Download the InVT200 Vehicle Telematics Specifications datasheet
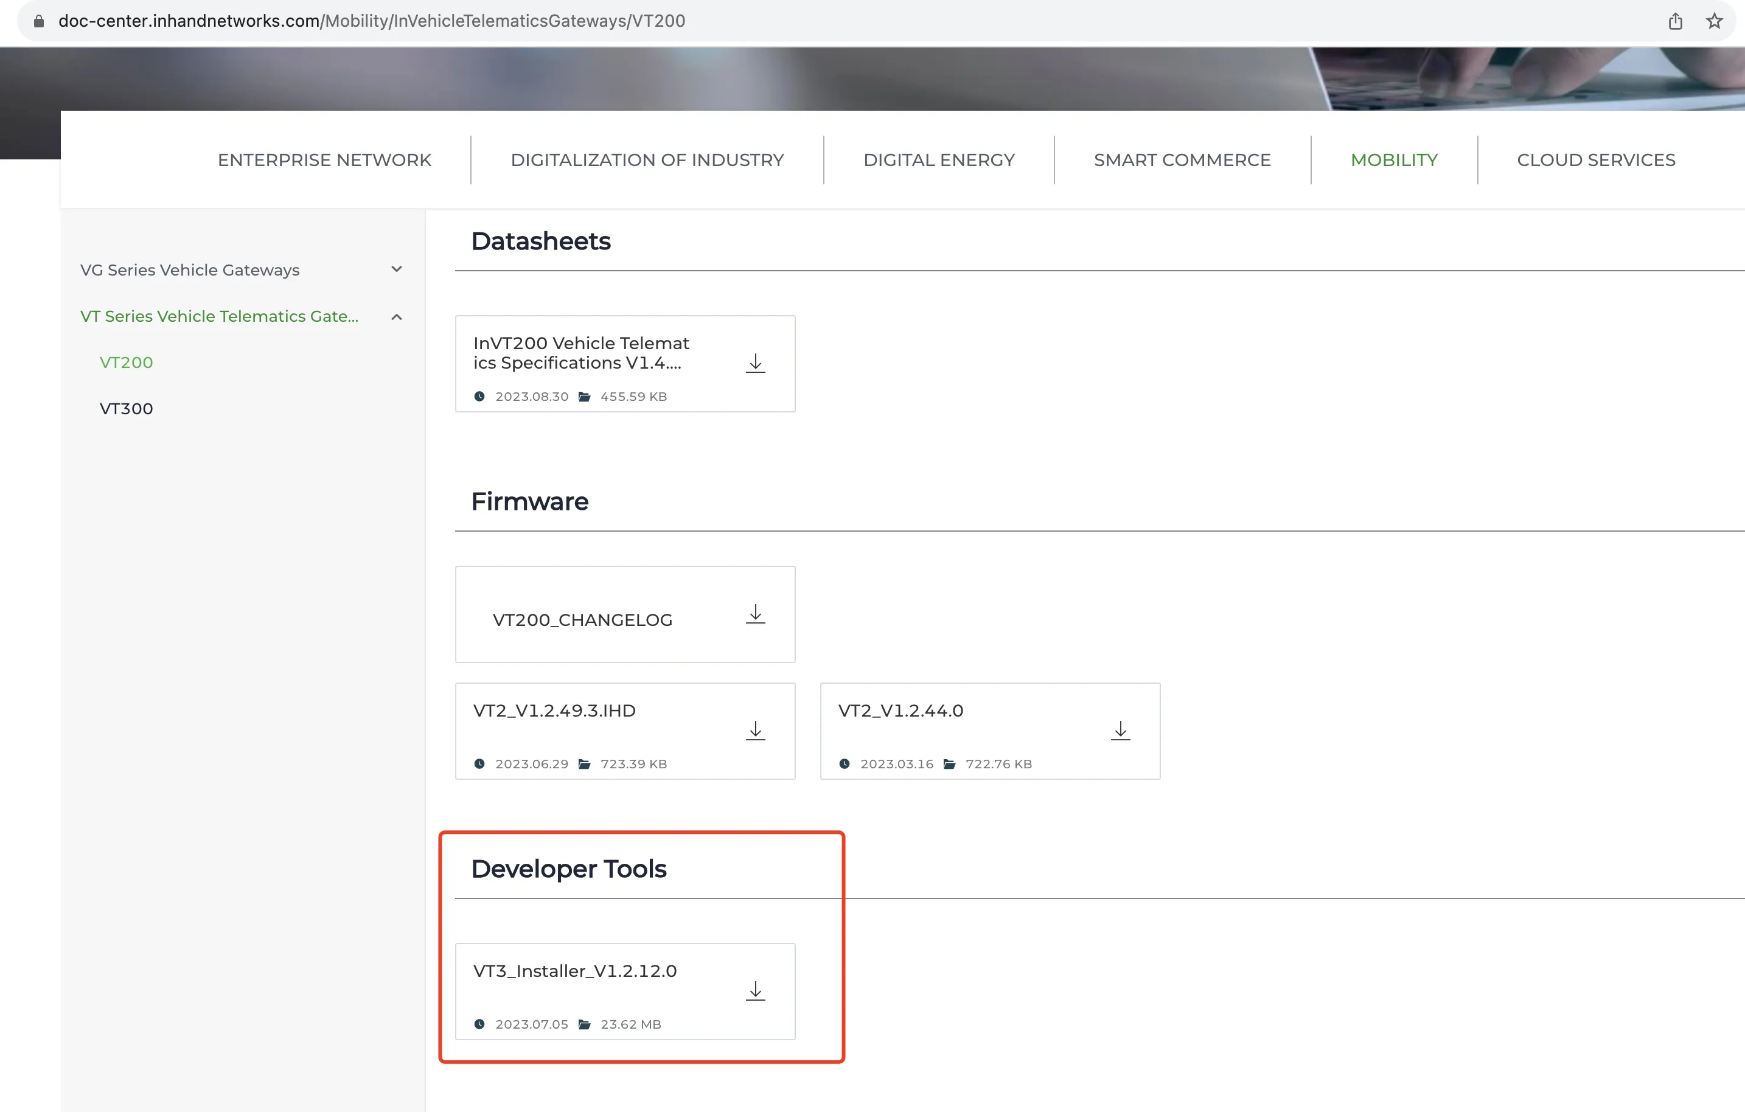This screenshot has height=1112, width=1745. 755,363
